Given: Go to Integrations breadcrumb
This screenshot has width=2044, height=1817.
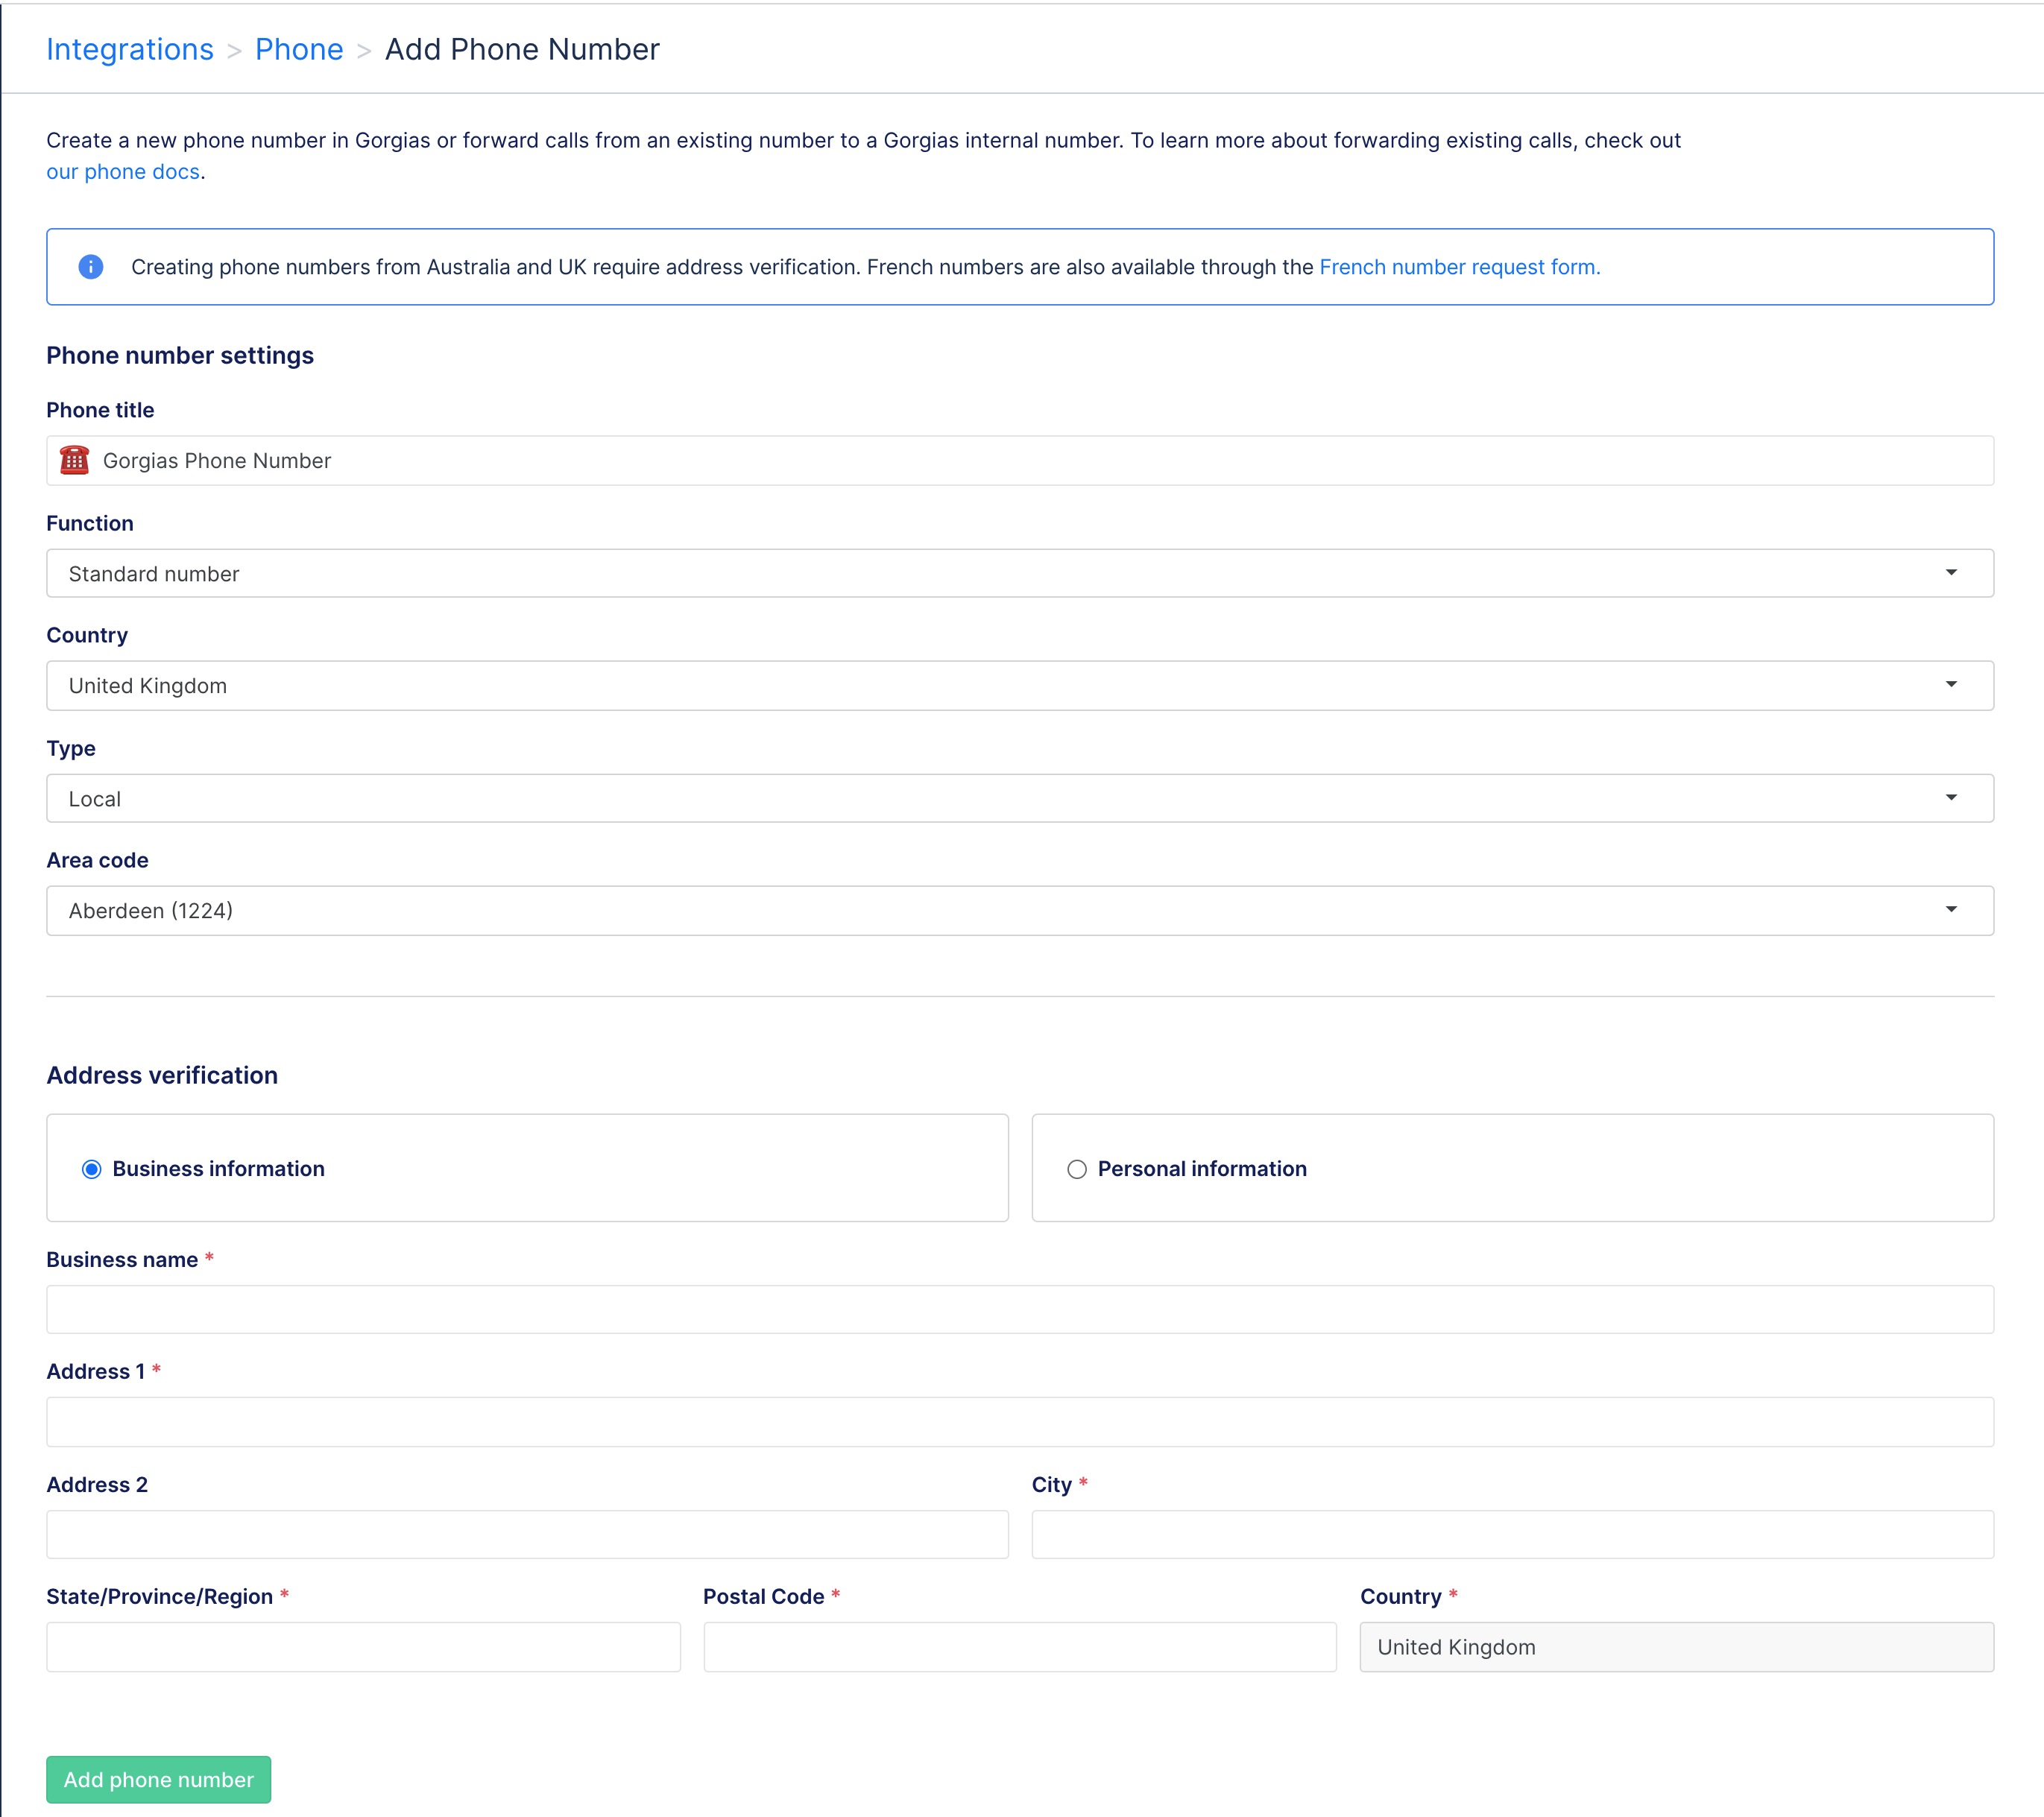Looking at the screenshot, I should click(130, 49).
